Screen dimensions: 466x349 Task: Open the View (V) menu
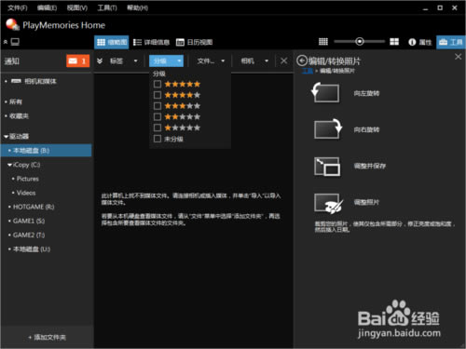click(77, 7)
